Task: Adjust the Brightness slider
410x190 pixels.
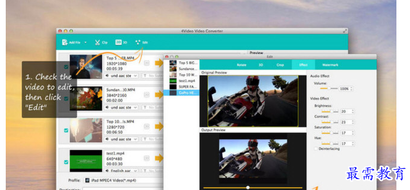Action: [330, 111]
